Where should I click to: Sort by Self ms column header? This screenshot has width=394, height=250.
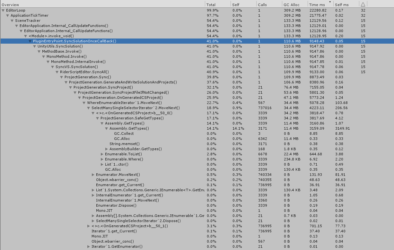click(x=346, y=4)
